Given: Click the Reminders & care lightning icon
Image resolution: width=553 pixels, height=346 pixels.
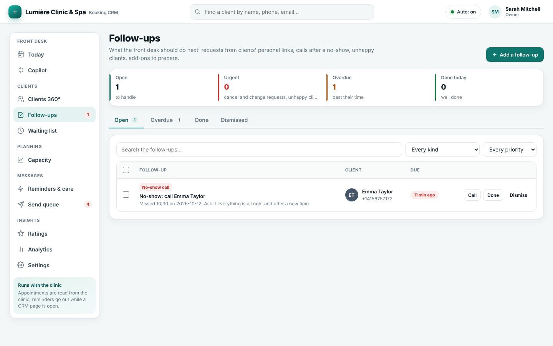Looking at the screenshot, I should click(x=21, y=189).
